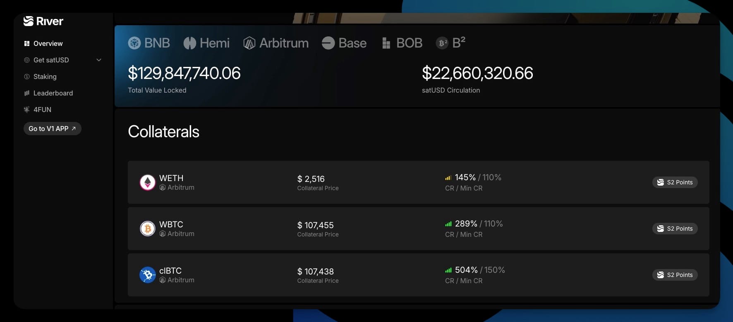Expand the Get satUSD submenu chevron
733x322 pixels.
pyautogui.click(x=99, y=60)
